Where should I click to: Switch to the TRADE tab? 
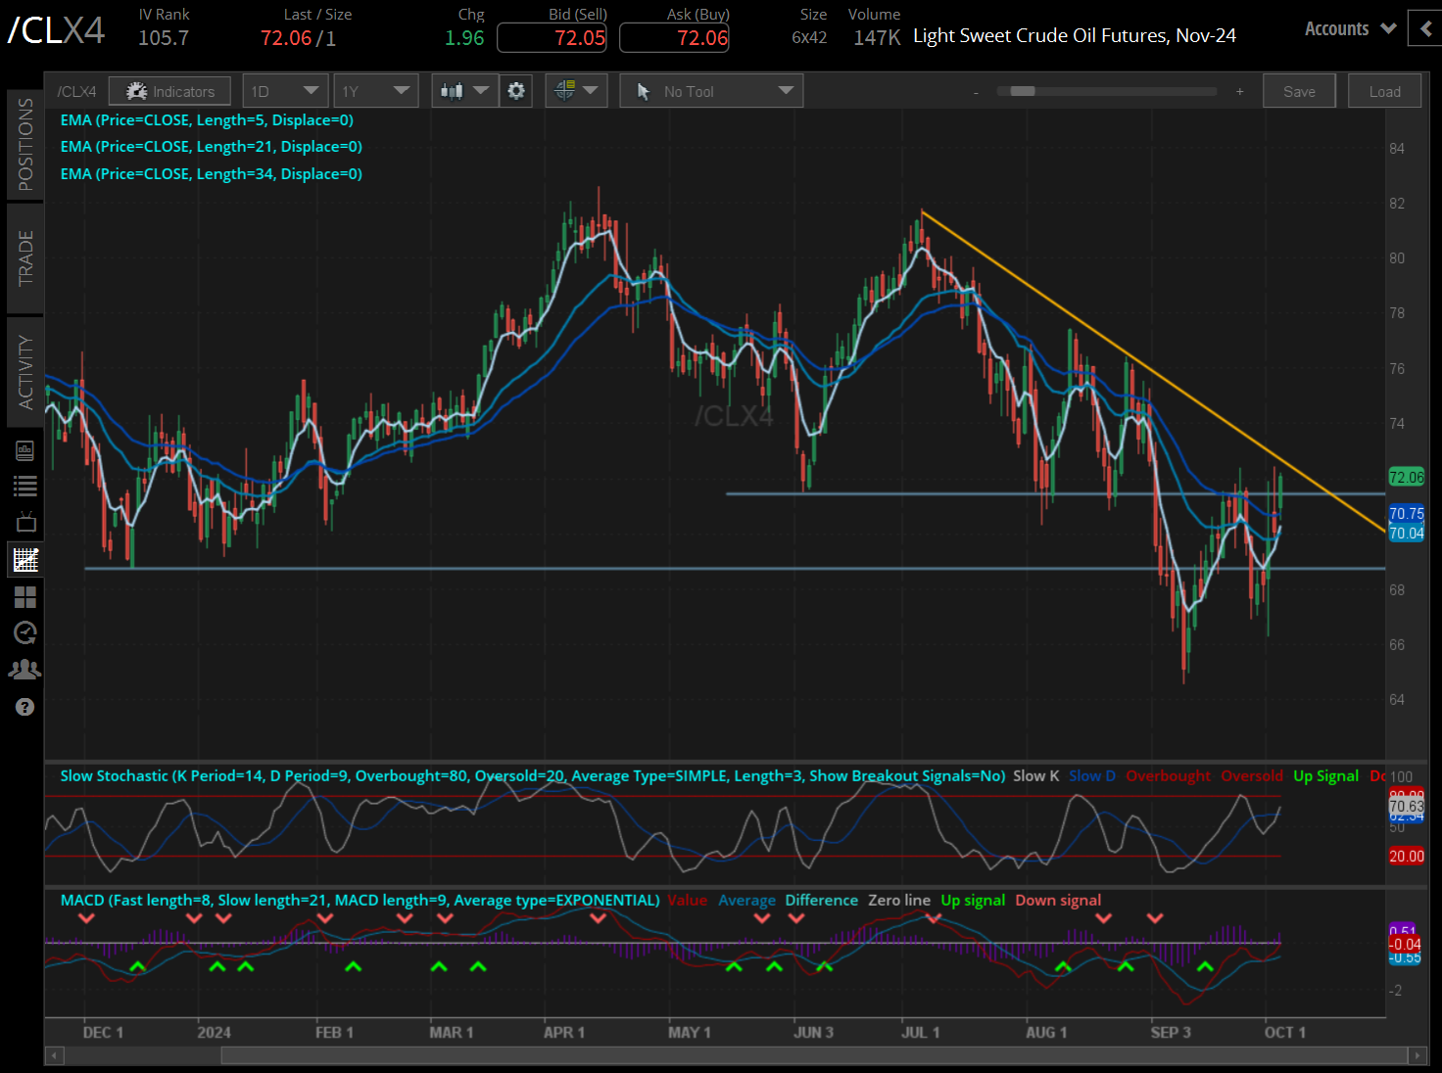(x=25, y=257)
